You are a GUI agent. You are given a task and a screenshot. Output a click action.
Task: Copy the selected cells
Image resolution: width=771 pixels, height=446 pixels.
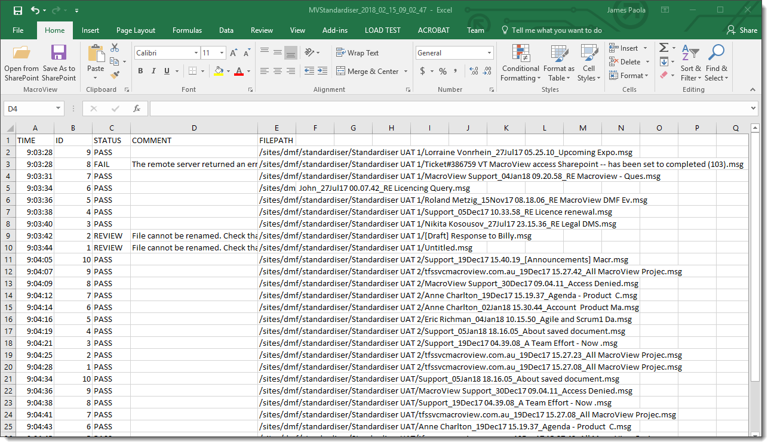pyautogui.click(x=115, y=61)
